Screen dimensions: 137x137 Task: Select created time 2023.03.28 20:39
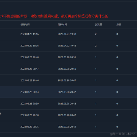(29, 104)
